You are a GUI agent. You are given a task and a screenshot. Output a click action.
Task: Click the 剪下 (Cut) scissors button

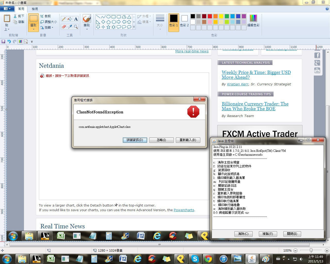(x=19, y=16)
